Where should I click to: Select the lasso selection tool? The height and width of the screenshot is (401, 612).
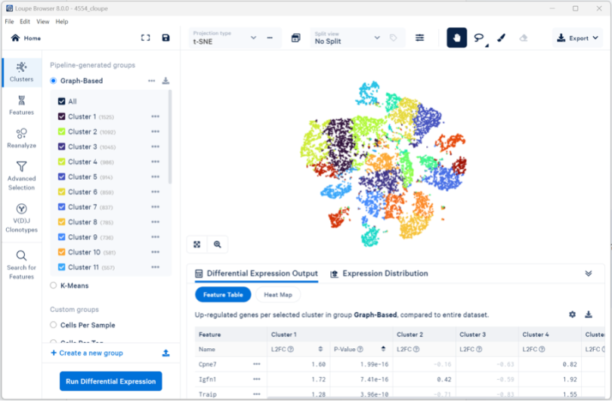(479, 38)
